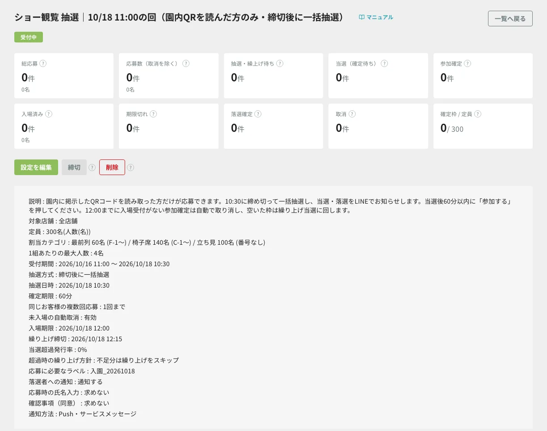This screenshot has height=431, width=547.
Task: Select the 総応募 0件 count
Action: click(28, 78)
